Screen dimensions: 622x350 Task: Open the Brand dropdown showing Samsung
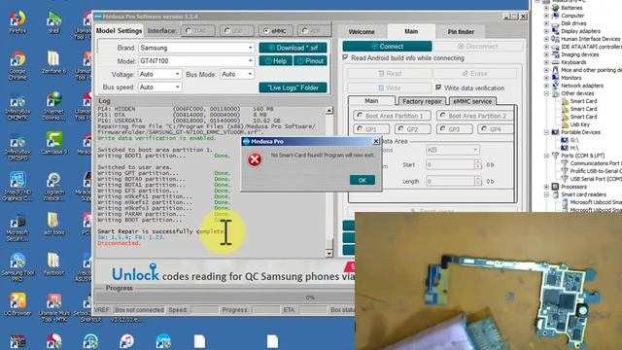[196, 48]
